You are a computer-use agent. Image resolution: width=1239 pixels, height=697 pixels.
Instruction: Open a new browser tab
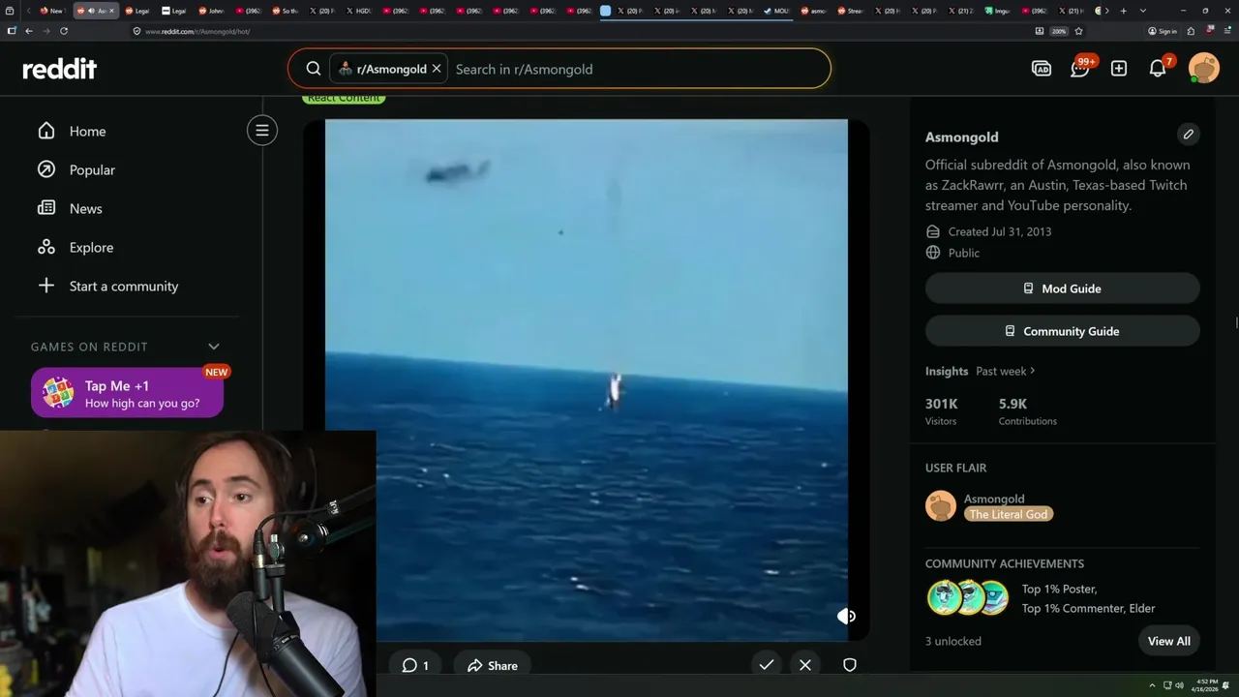click(1123, 11)
